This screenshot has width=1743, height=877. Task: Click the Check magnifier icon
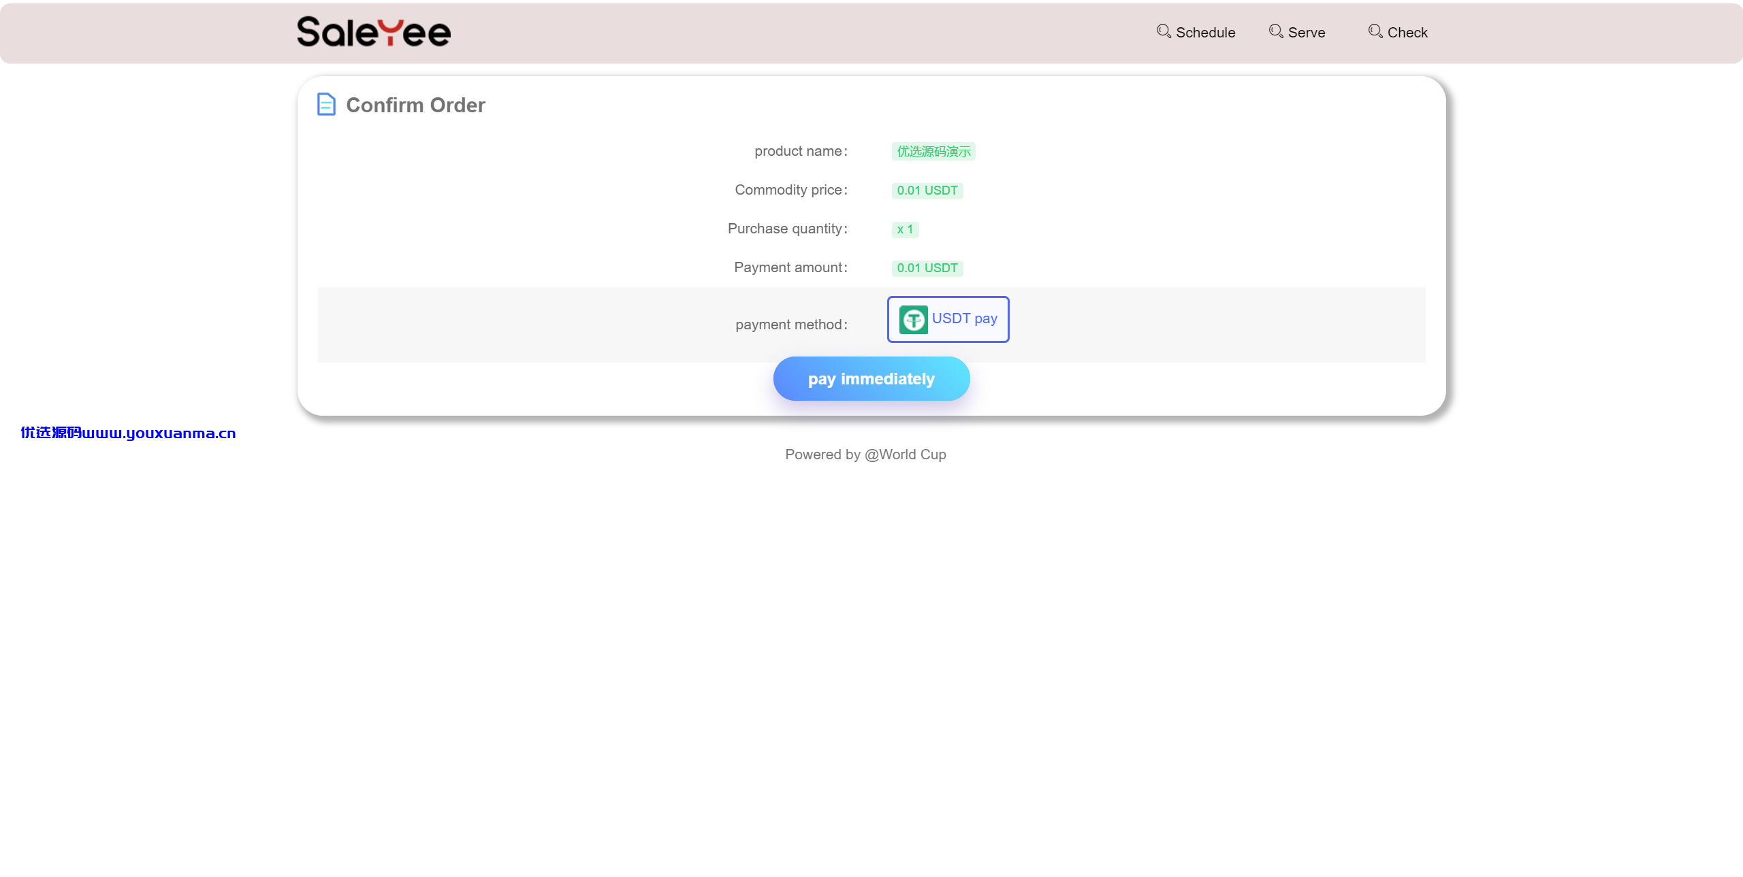coord(1375,31)
